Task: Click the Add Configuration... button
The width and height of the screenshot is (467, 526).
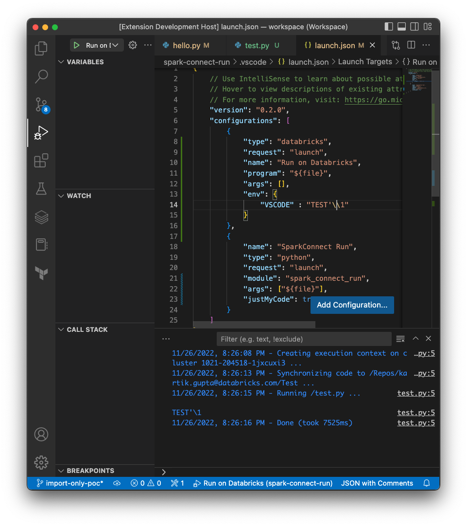Action: click(352, 305)
